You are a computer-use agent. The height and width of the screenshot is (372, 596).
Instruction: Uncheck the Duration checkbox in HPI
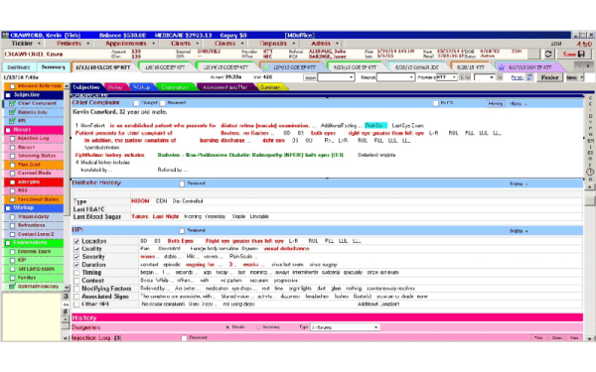76,265
